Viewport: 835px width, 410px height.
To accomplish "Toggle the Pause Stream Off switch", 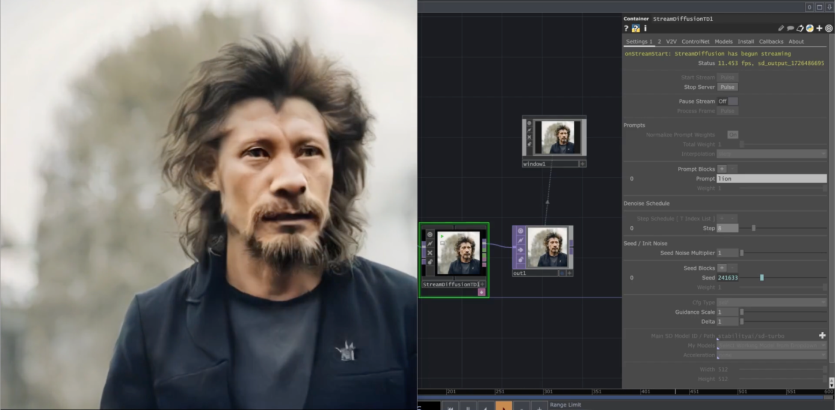I will pyautogui.click(x=727, y=101).
